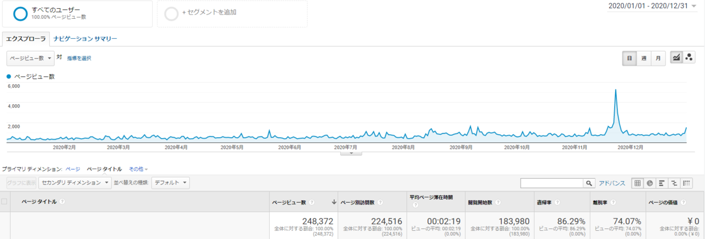Sort table by 平均ページ滞在時間 column header
705x239 pixels.
coord(431,198)
